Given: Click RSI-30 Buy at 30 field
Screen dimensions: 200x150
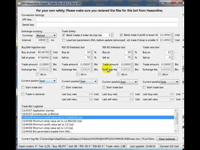Looking at the screenshot, I should [x=89, y=52].
